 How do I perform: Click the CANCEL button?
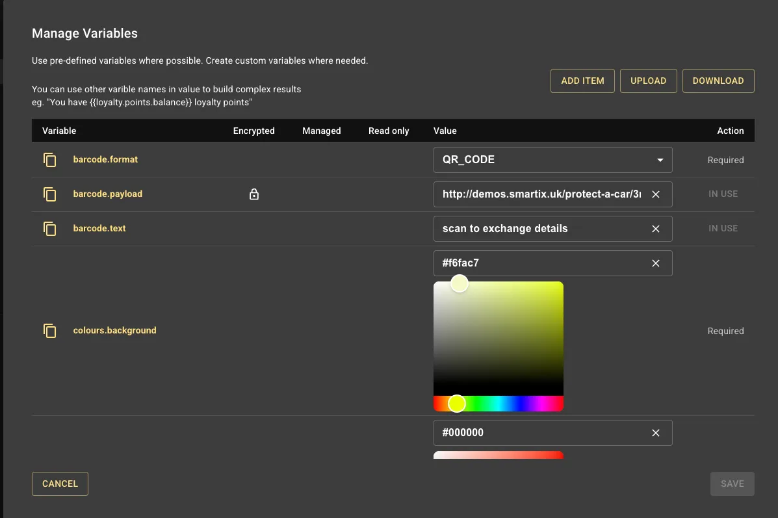tap(60, 484)
